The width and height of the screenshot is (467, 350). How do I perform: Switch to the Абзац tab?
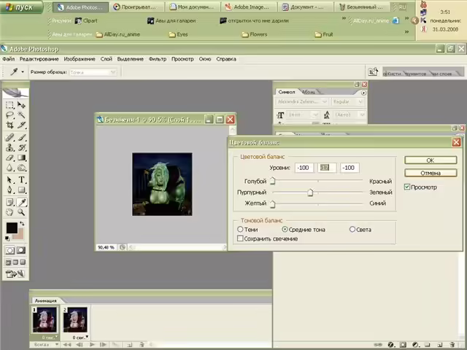pyautogui.click(x=308, y=92)
